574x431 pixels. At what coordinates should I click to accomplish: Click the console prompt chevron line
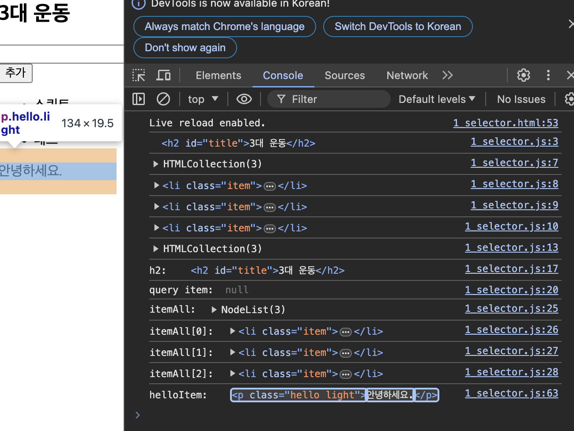tap(138, 415)
